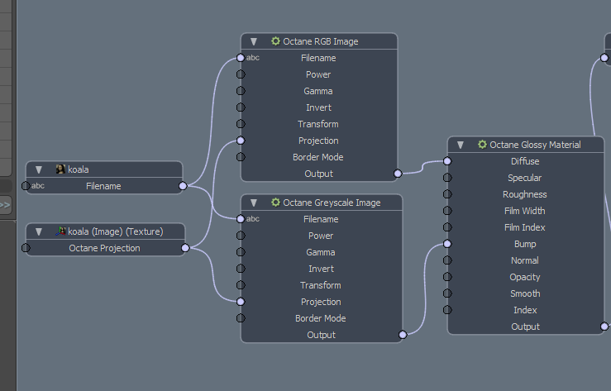Click the Octane Projection output port
Screen dimensions: 611x391
185,248
